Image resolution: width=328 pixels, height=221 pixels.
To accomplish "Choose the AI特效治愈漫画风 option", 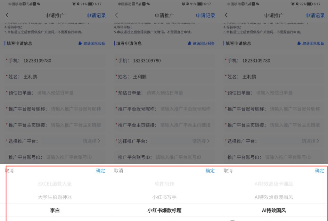I will (x=274, y=197).
